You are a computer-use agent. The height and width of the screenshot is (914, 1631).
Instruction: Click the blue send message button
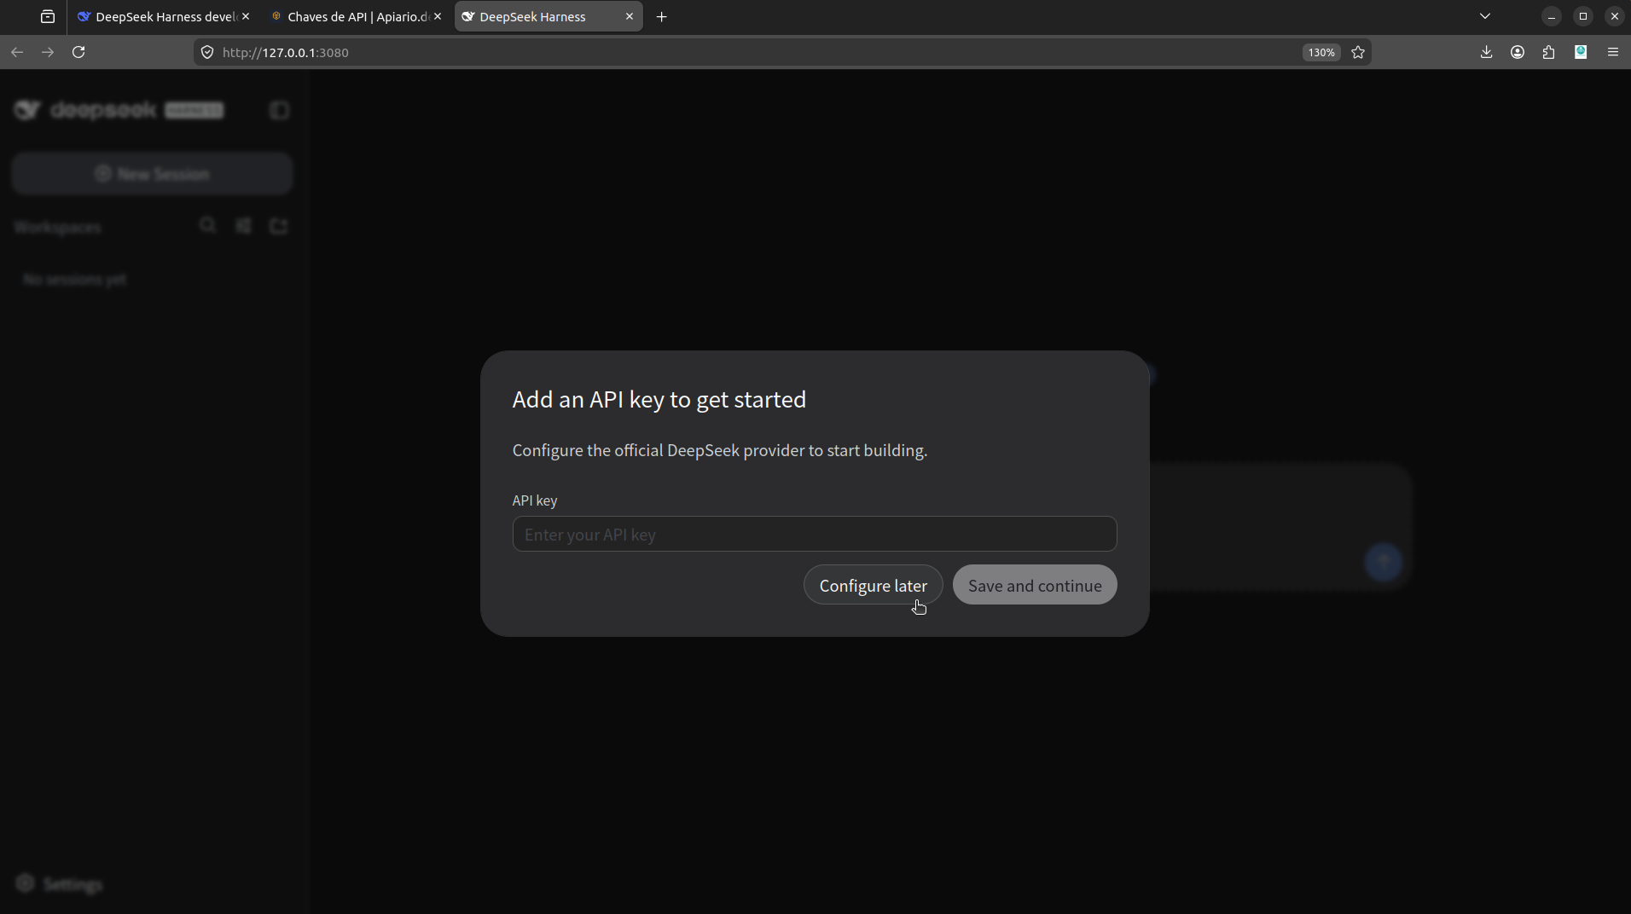pos(1384,562)
